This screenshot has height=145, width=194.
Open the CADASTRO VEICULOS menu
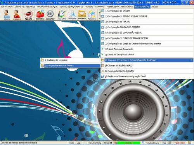click(25, 7)
